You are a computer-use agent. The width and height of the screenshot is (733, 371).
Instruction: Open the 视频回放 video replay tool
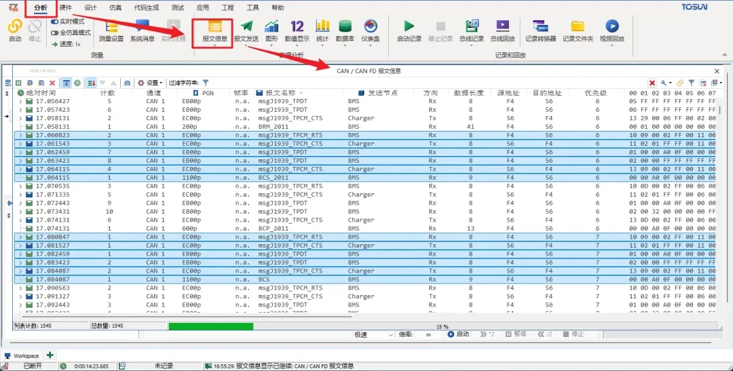pyautogui.click(x=612, y=31)
